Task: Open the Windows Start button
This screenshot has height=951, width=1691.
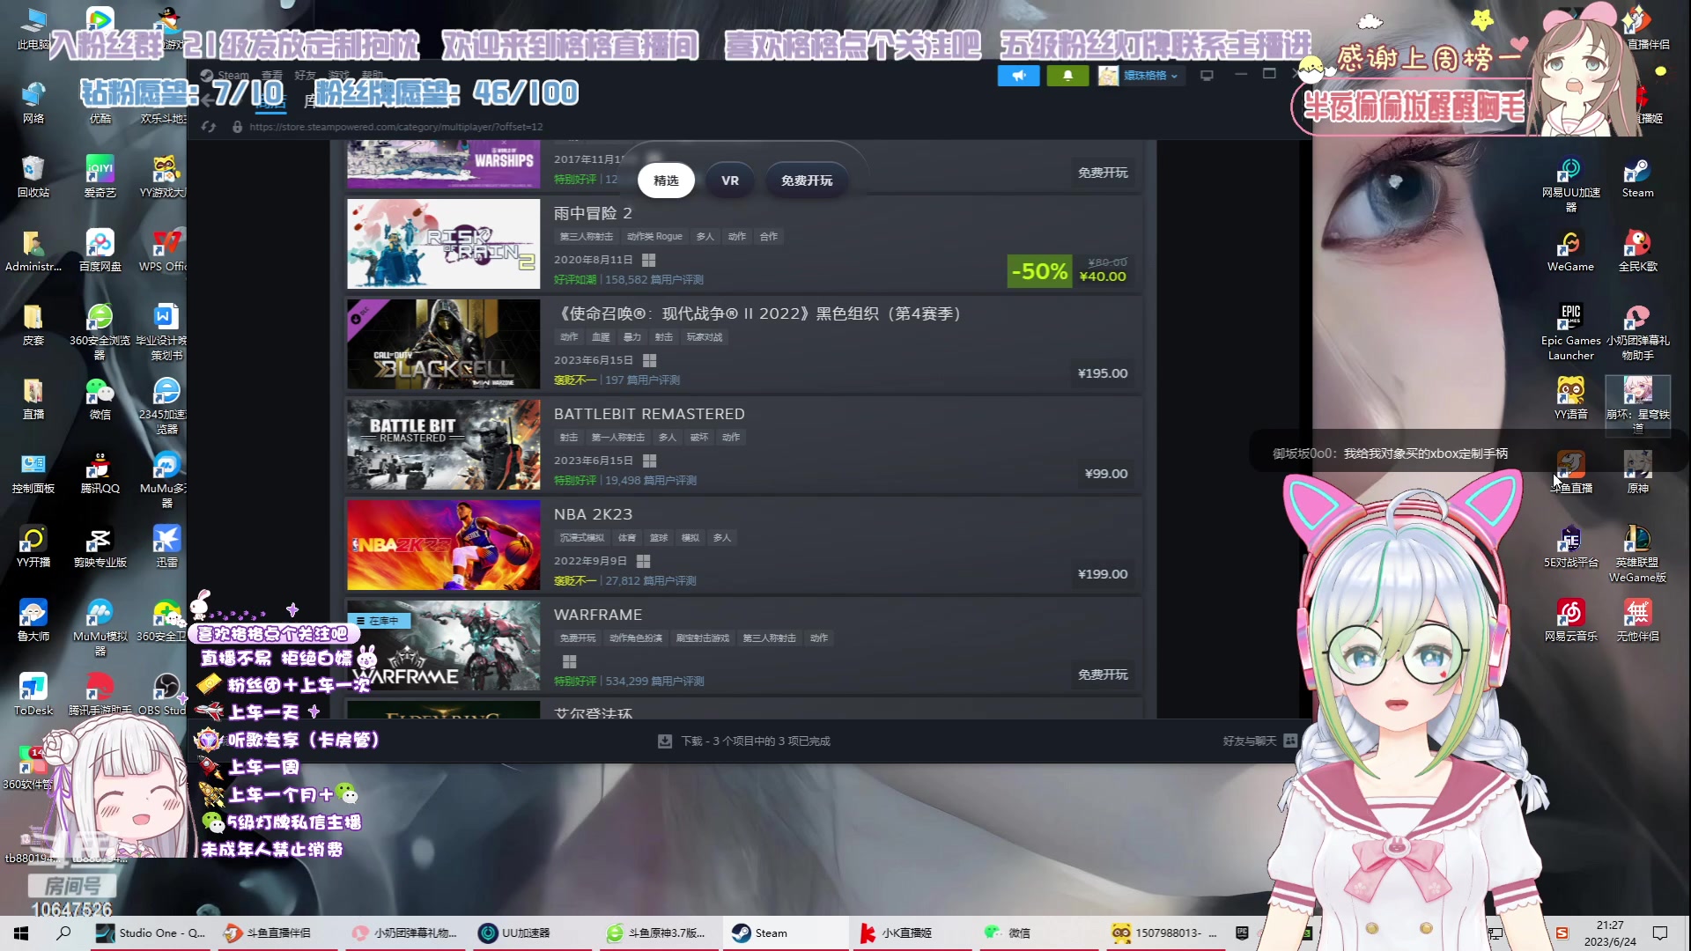Action: [21, 933]
